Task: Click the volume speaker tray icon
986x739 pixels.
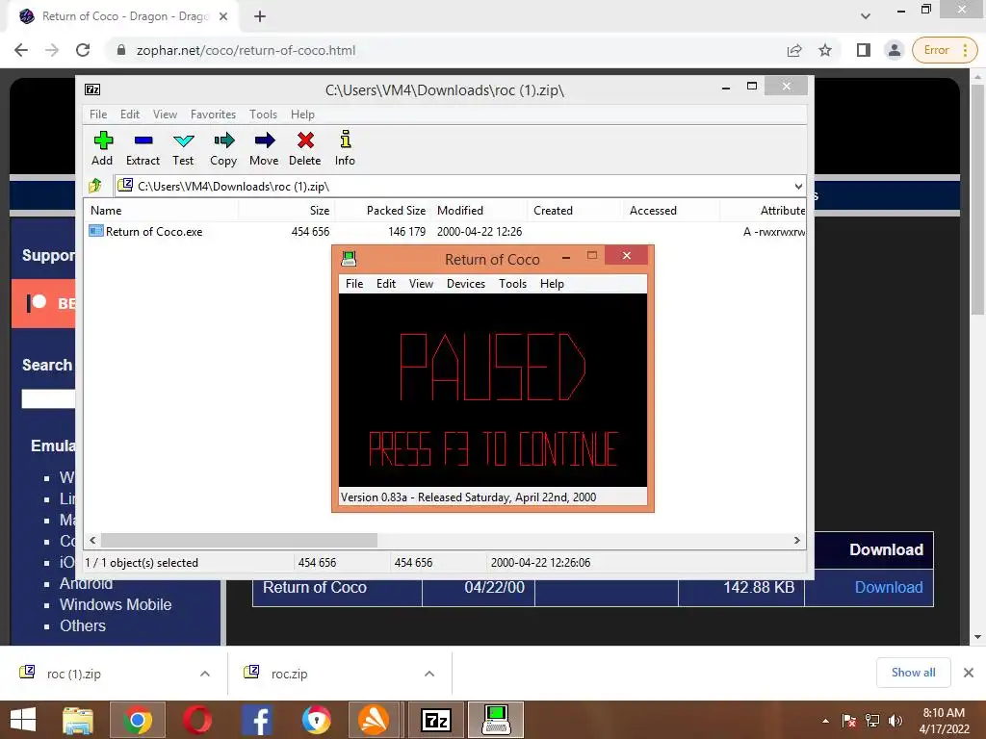Action: click(895, 720)
